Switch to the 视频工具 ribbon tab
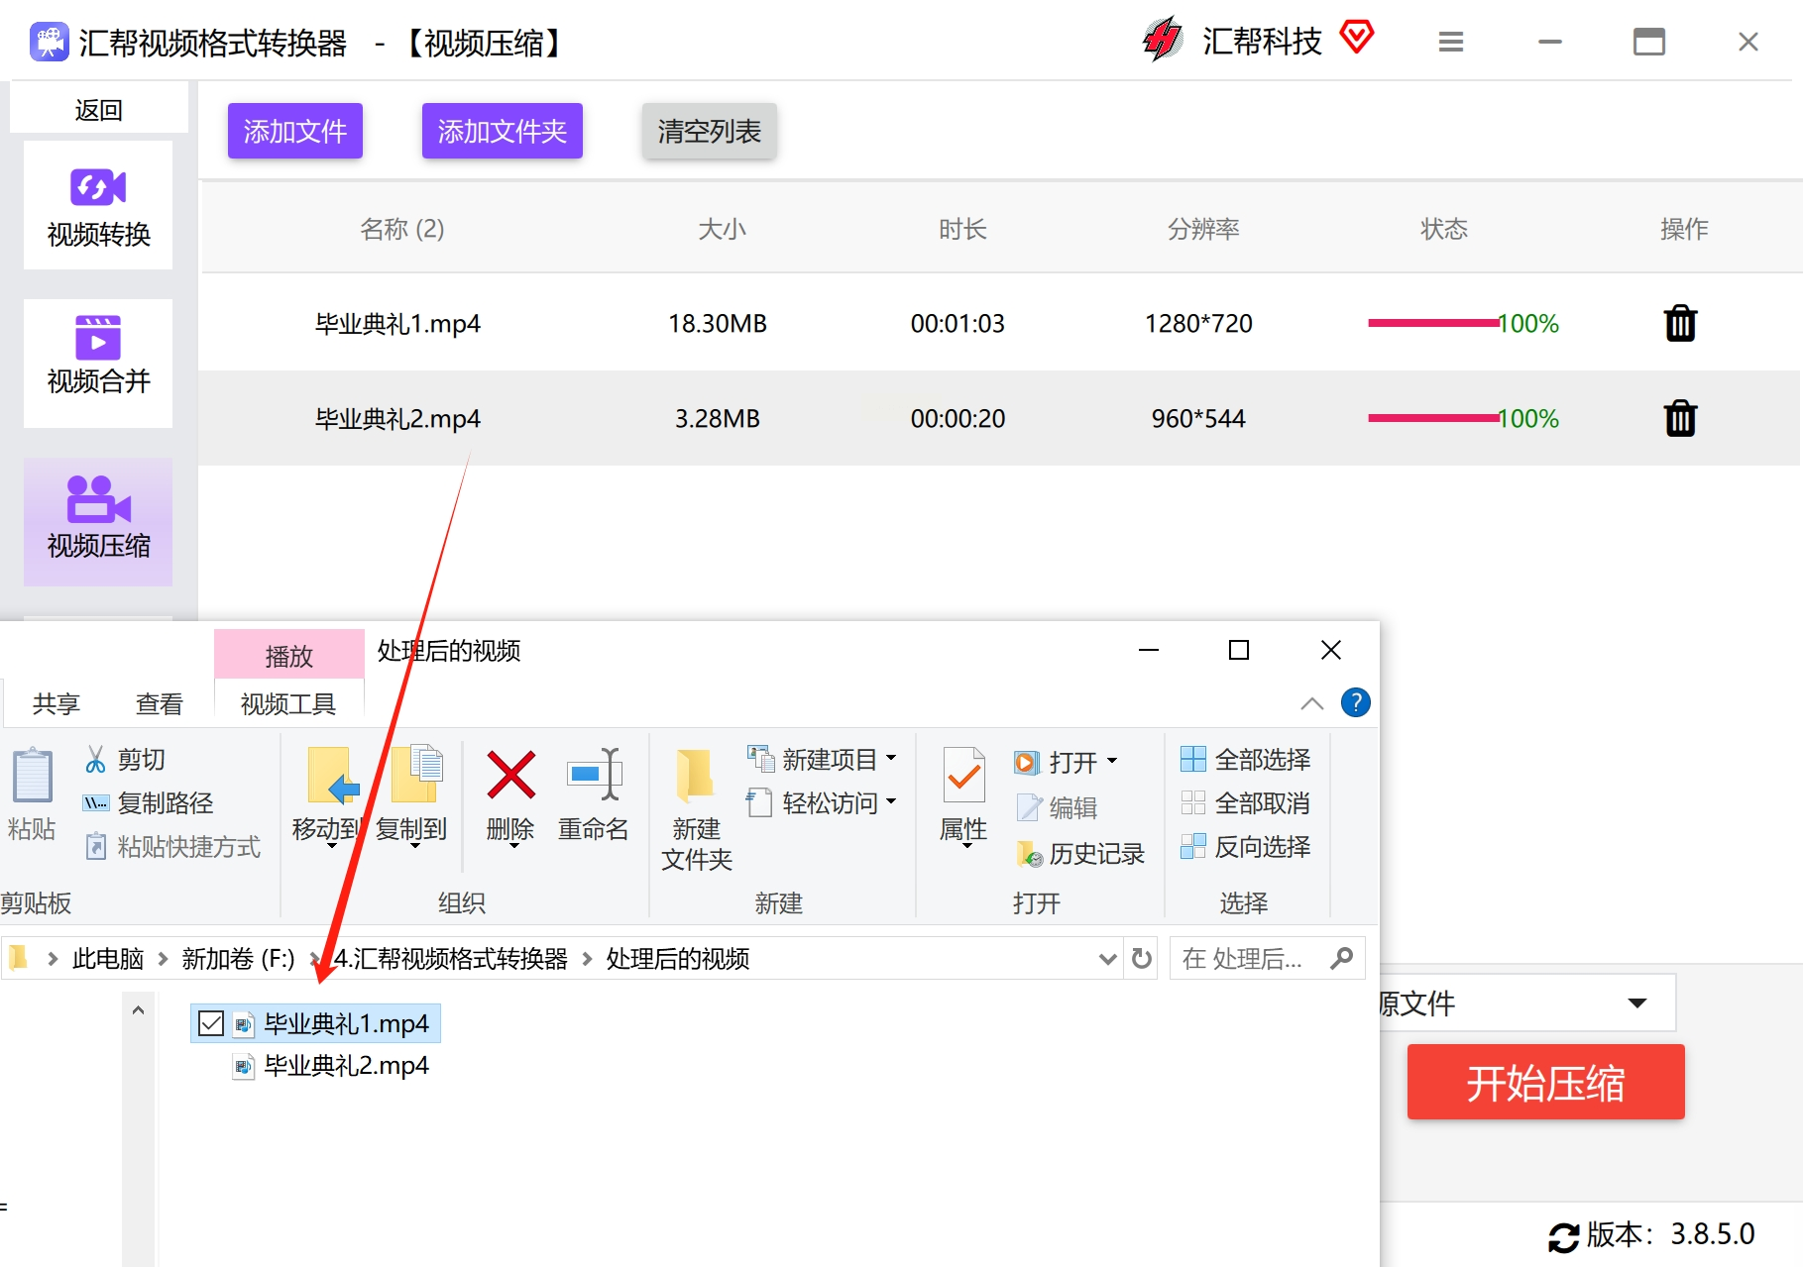1803x1267 pixels. click(x=288, y=704)
